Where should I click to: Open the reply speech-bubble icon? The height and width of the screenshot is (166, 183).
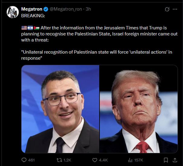click(x=24, y=160)
